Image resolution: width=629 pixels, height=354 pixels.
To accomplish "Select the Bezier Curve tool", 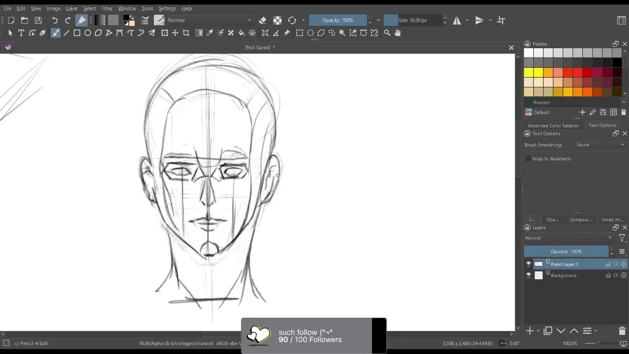I will 119,33.
